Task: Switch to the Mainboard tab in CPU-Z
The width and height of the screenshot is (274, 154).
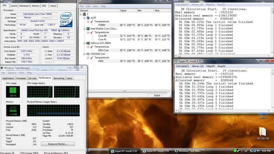Action: coord(24,6)
